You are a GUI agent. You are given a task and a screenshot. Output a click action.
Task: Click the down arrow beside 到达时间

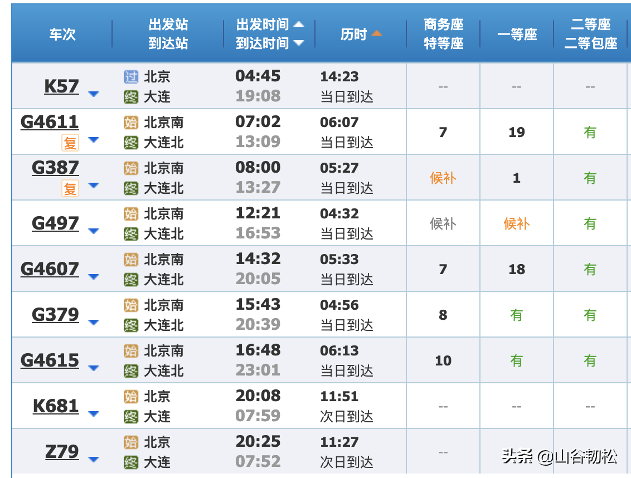coord(299,43)
